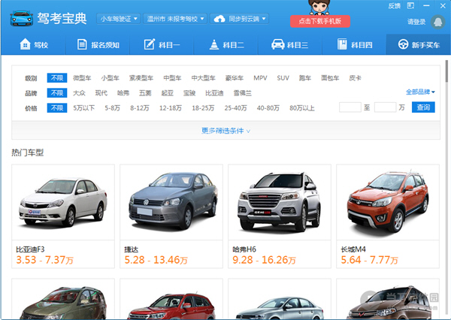The width and height of the screenshot is (451, 320).
Task: Filter by 小型车 level
Action: click(x=110, y=77)
